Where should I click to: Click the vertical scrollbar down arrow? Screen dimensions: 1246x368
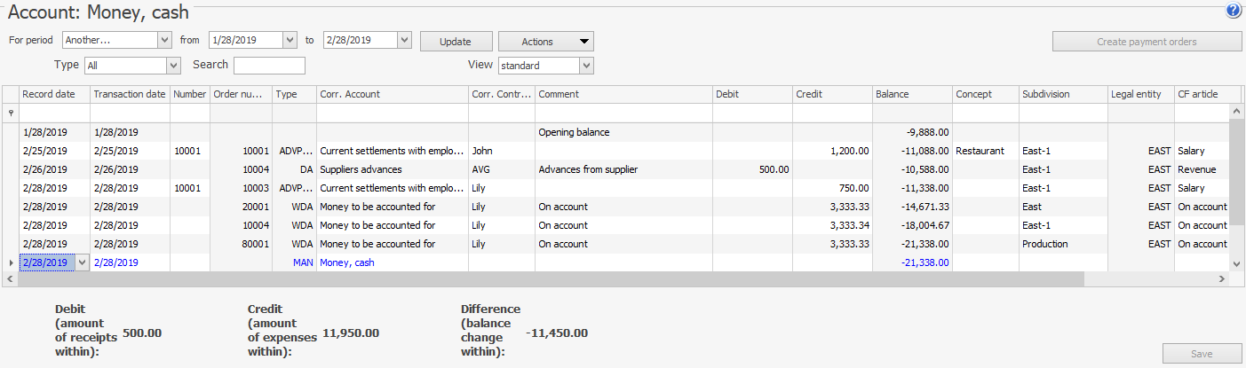1235,262
